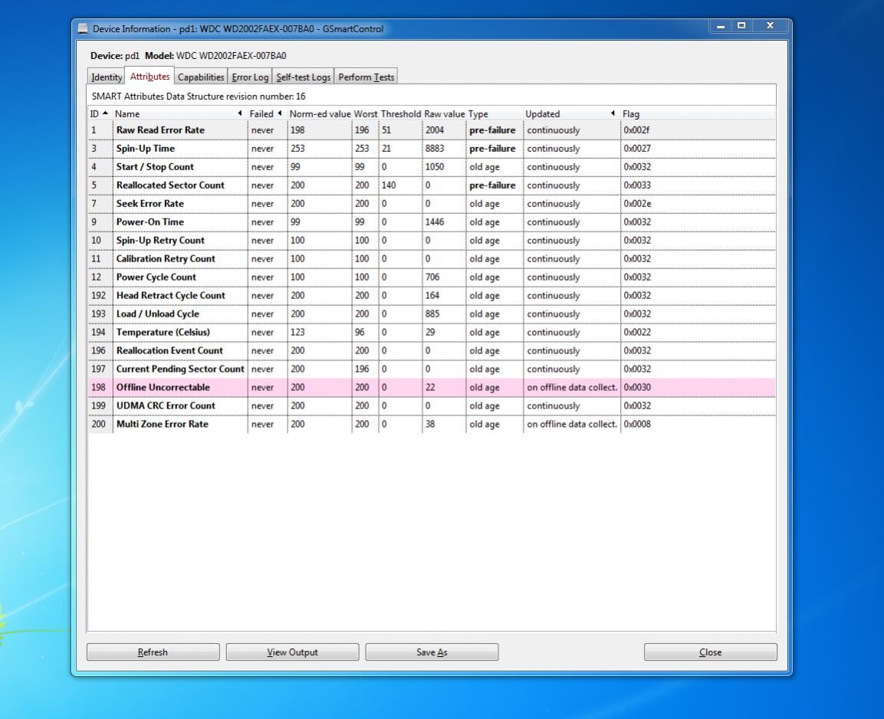Click raw value 1050 in Start / Stop Count row
Image resolution: width=884 pixels, height=719 pixels.
point(435,167)
